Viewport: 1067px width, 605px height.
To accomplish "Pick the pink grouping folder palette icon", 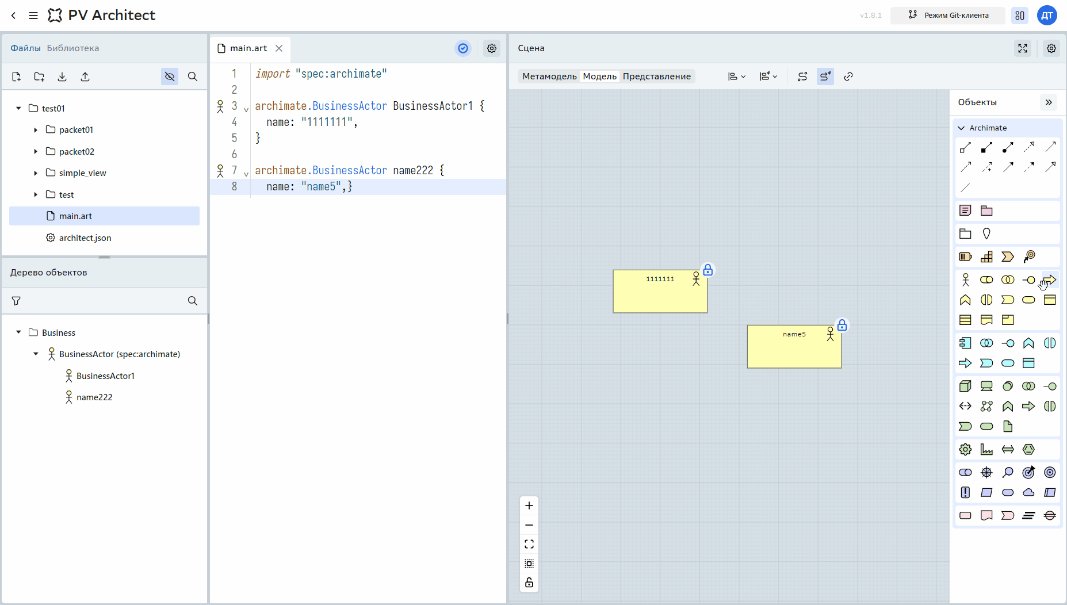I will point(986,210).
